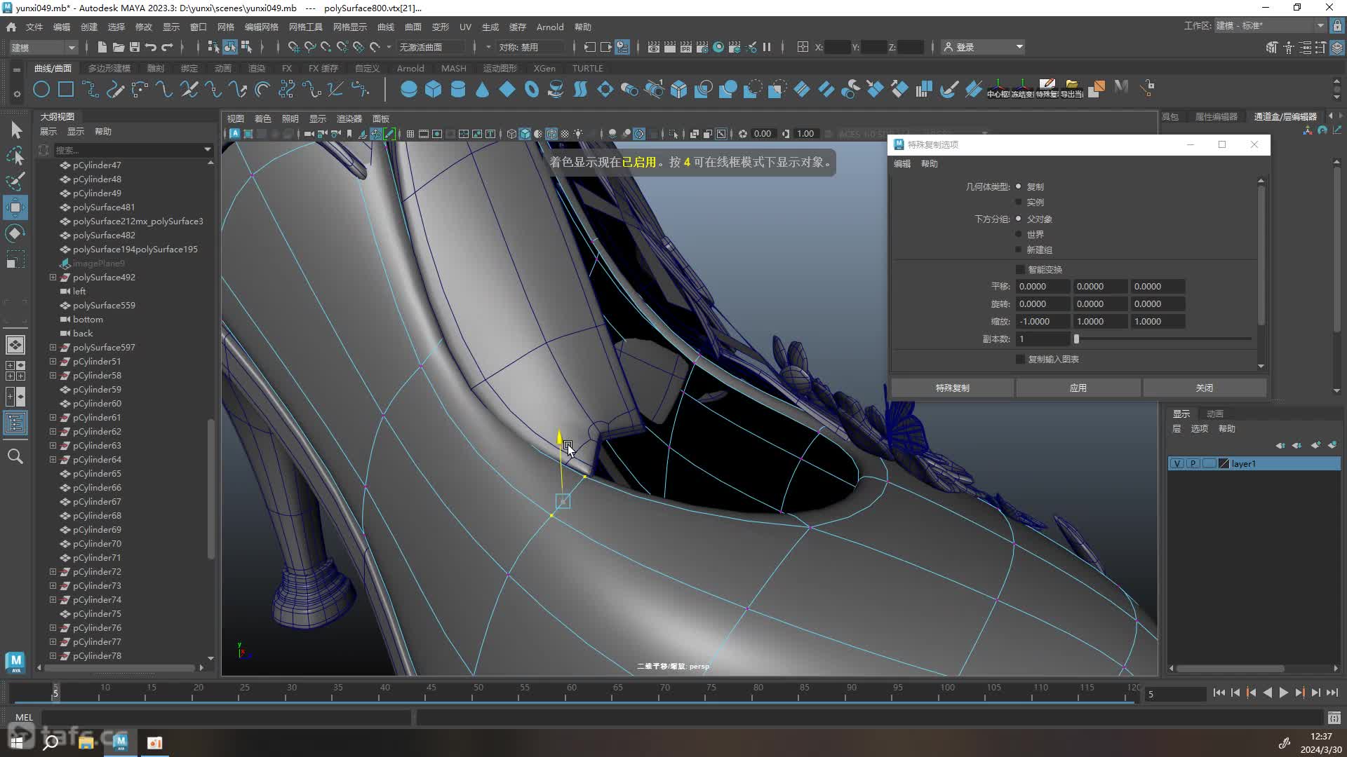Screen dimensions: 1347x757
Task: Open the 曲面 menu in menu bar
Action: pos(413,27)
